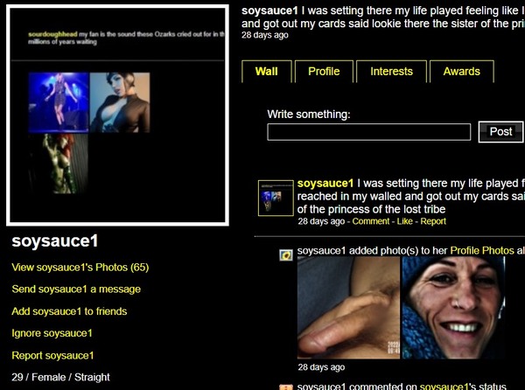Switch to the Wall tab
This screenshot has height=390, width=525.
click(267, 71)
